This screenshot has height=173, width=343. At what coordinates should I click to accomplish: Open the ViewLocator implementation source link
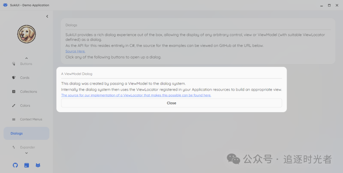pos(136,95)
